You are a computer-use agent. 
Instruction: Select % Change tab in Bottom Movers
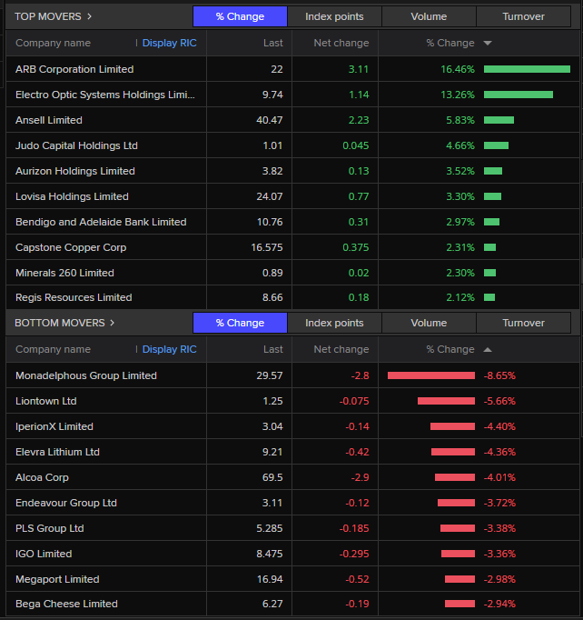240,323
